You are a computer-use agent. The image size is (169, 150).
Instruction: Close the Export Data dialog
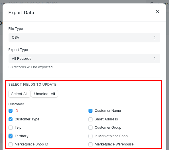pyautogui.click(x=158, y=12)
